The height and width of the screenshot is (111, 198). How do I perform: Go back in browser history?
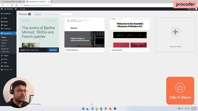click(x=3, y=5)
